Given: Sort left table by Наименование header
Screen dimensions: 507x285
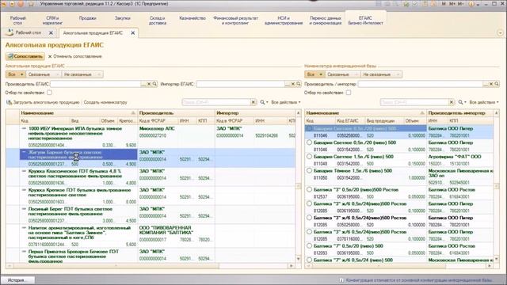Looking at the screenshot, I should (78, 113).
